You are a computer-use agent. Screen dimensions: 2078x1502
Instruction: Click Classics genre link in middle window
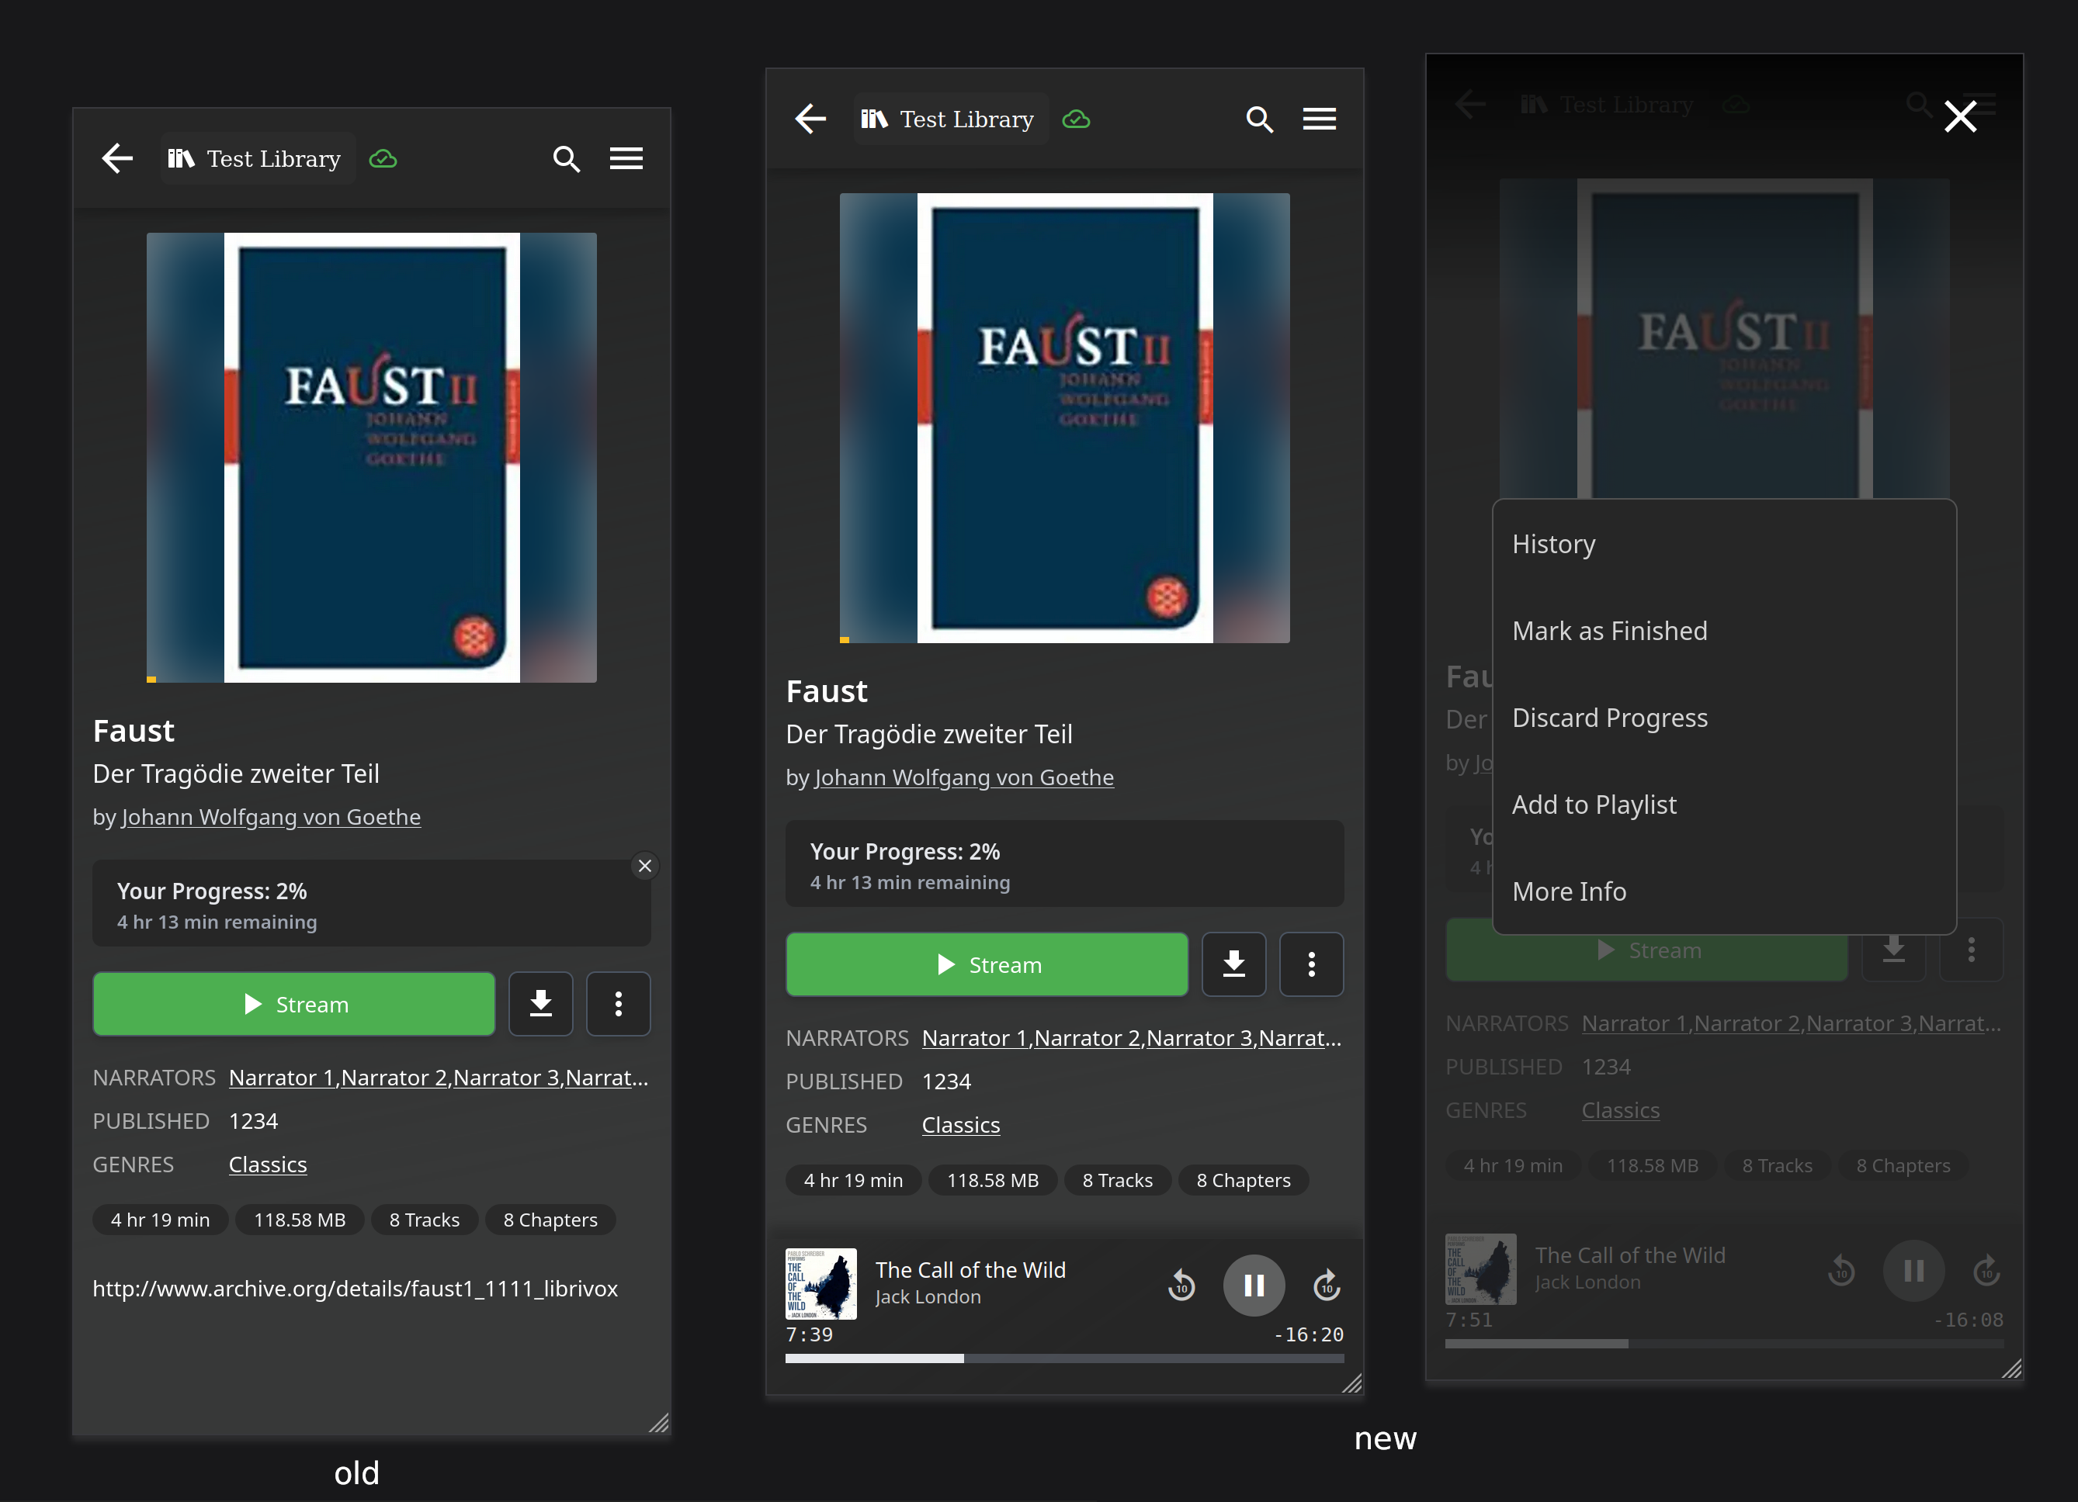coord(960,1126)
